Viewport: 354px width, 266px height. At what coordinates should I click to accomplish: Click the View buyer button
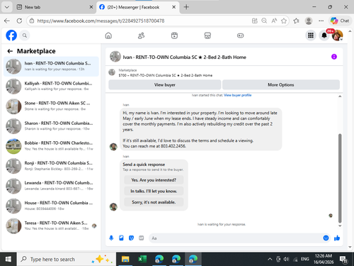click(165, 84)
